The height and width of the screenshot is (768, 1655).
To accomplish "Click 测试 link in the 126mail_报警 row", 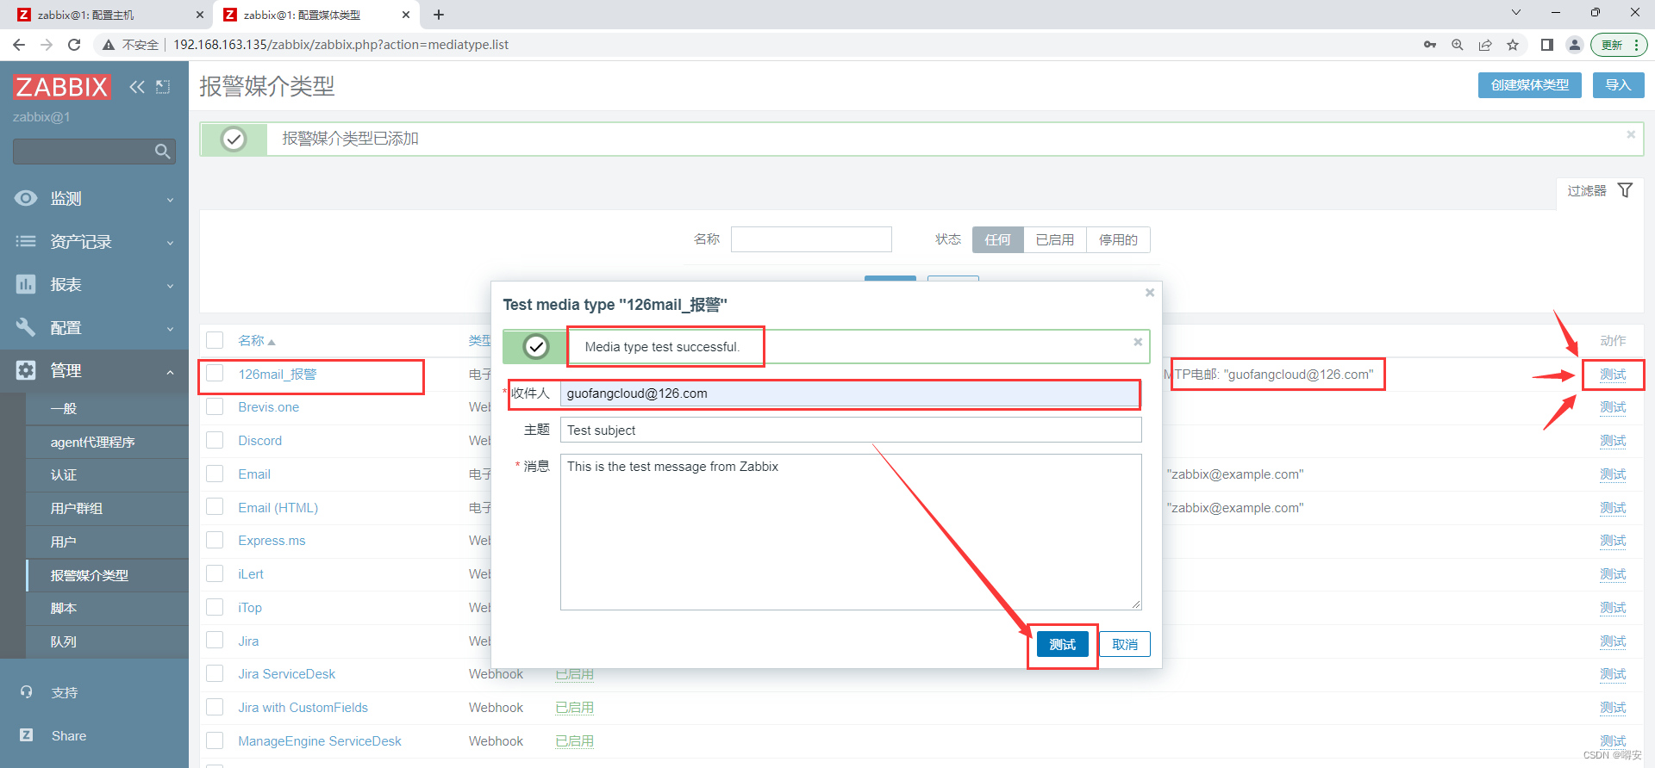I will pyautogui.click(x=1613, y=375).
